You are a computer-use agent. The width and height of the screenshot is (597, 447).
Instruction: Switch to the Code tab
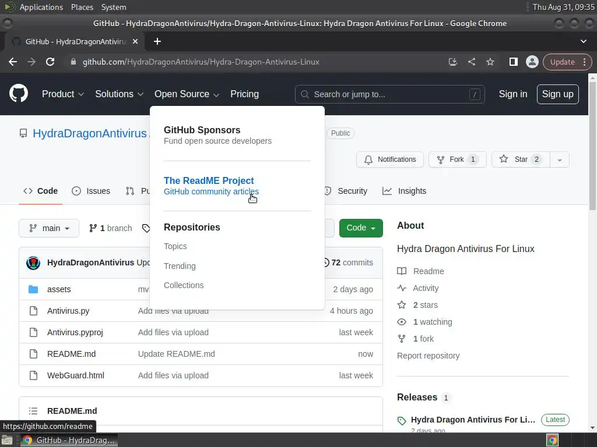[x=41, y=191]
